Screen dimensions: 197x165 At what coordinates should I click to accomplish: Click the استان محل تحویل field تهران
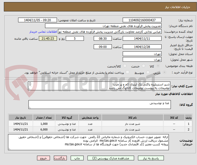tap(142, 54)
